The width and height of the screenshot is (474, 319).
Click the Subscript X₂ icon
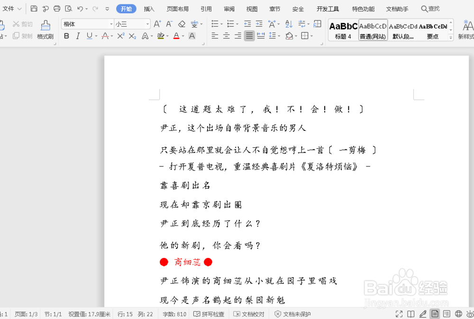(x=132, y=36)
